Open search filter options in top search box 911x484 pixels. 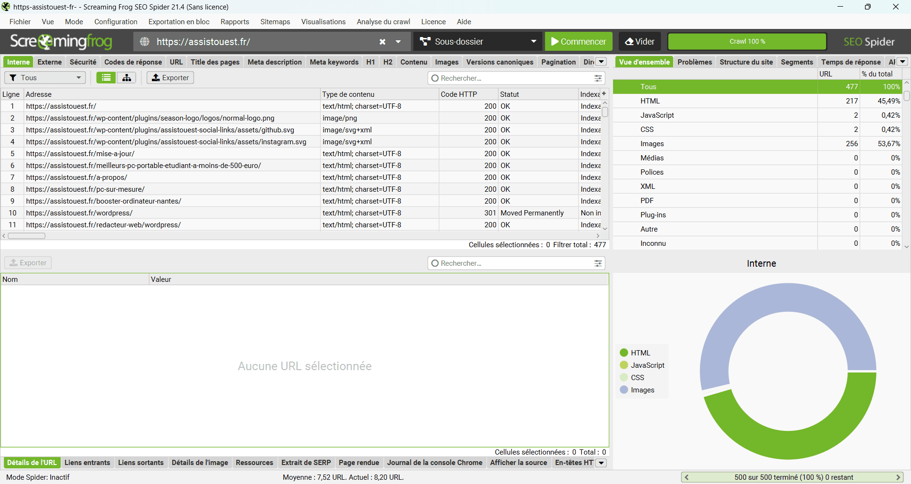pyautogui.click(x=598, y=78)
